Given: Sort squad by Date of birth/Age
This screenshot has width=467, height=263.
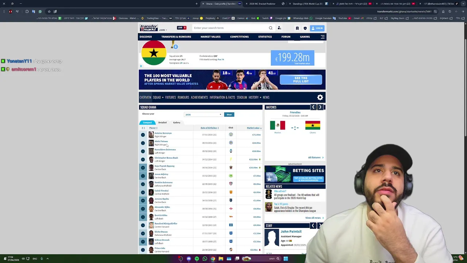Looking at the screenshot, I should (x=209, y=128).
